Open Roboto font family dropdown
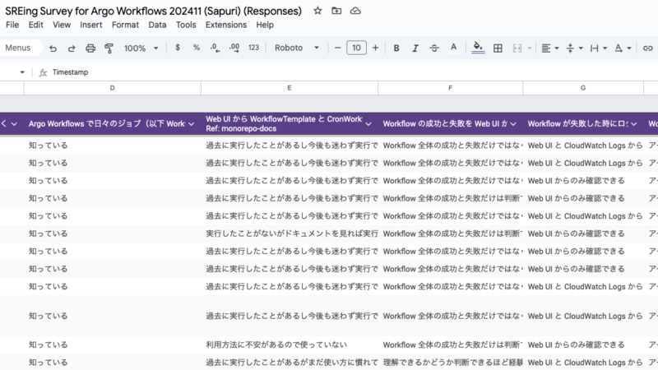 [x=297, y=48]
